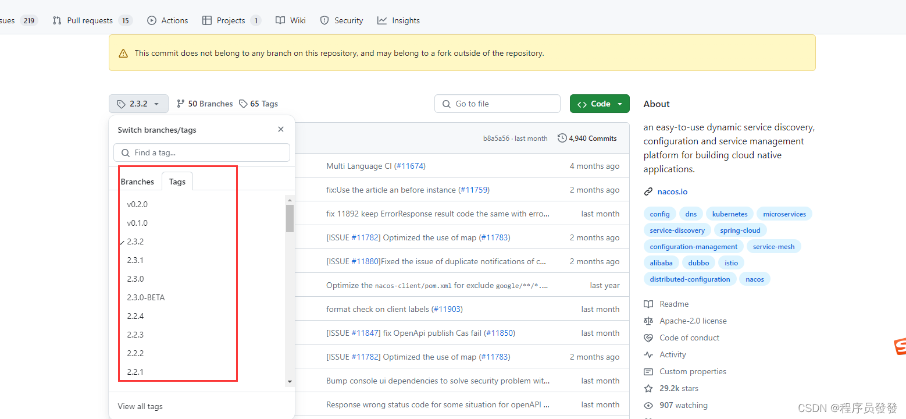Open the Pull requests tab
This screenshot has height=419, width=906.
click(x=92, y=20)
